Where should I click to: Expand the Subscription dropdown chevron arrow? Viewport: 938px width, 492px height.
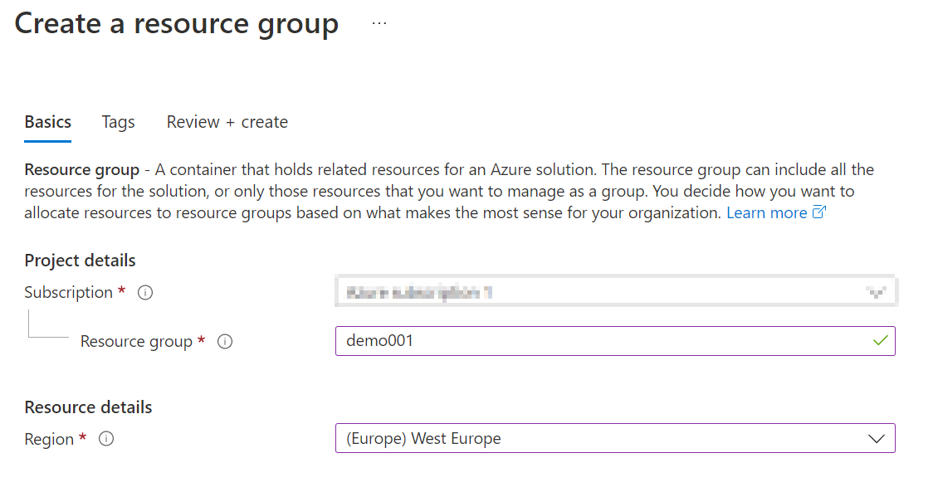coord(877,292)
